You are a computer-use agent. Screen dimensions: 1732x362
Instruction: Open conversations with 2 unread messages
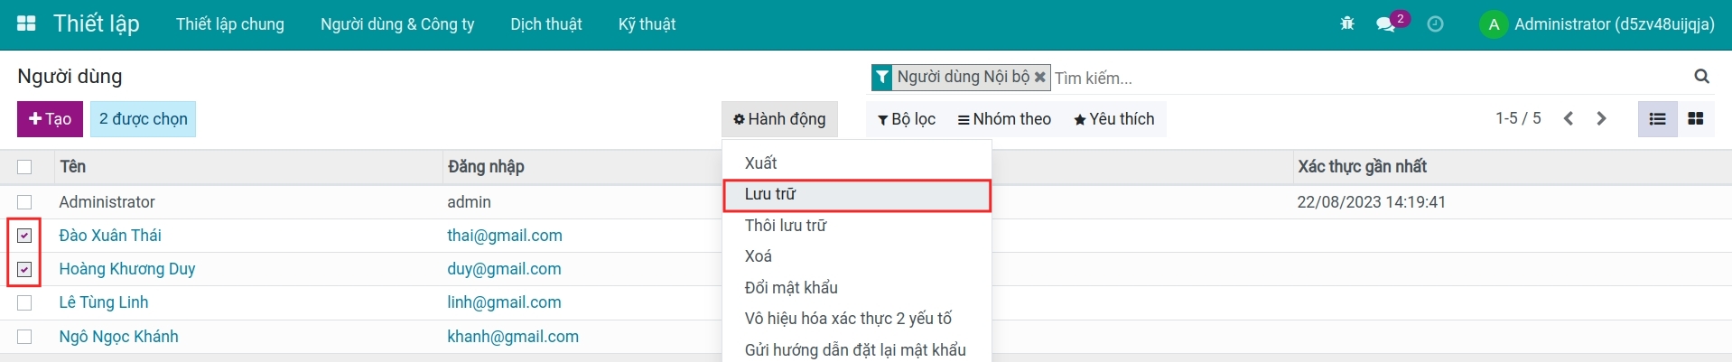pos(1392,23)
